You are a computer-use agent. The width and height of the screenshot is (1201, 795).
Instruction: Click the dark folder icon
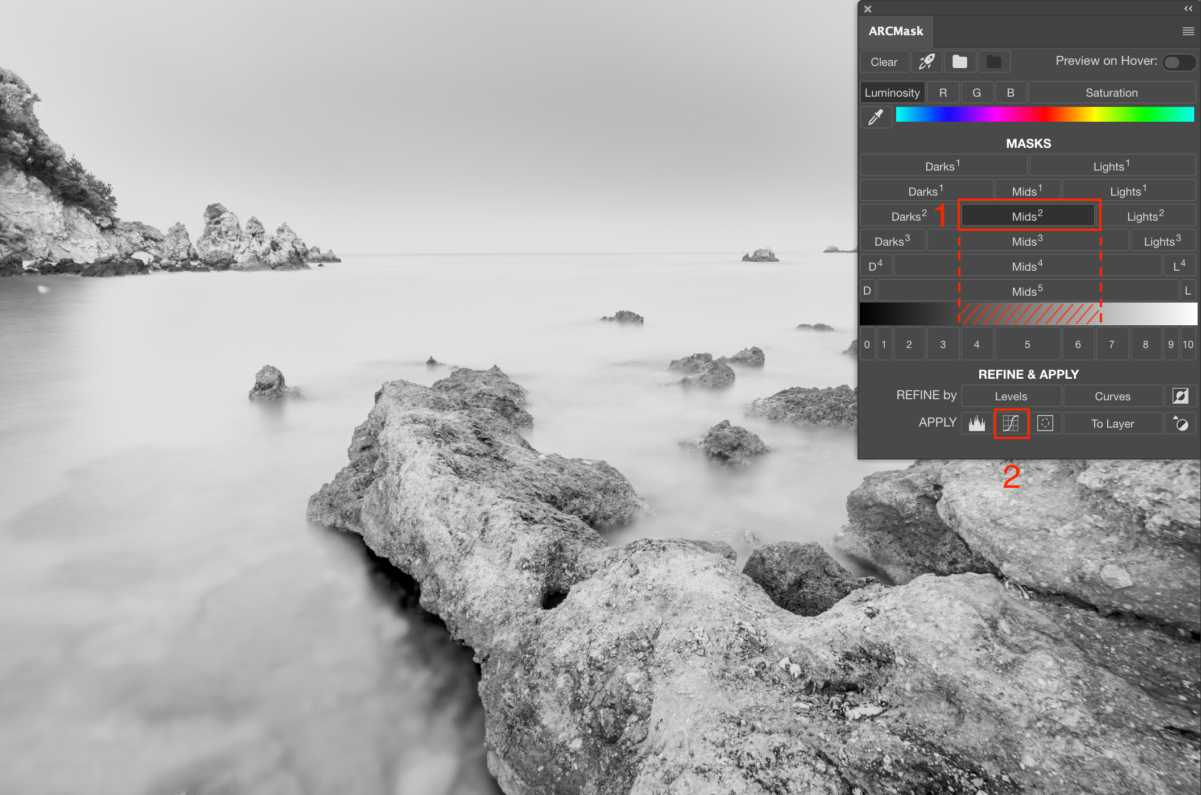[994, 61]
